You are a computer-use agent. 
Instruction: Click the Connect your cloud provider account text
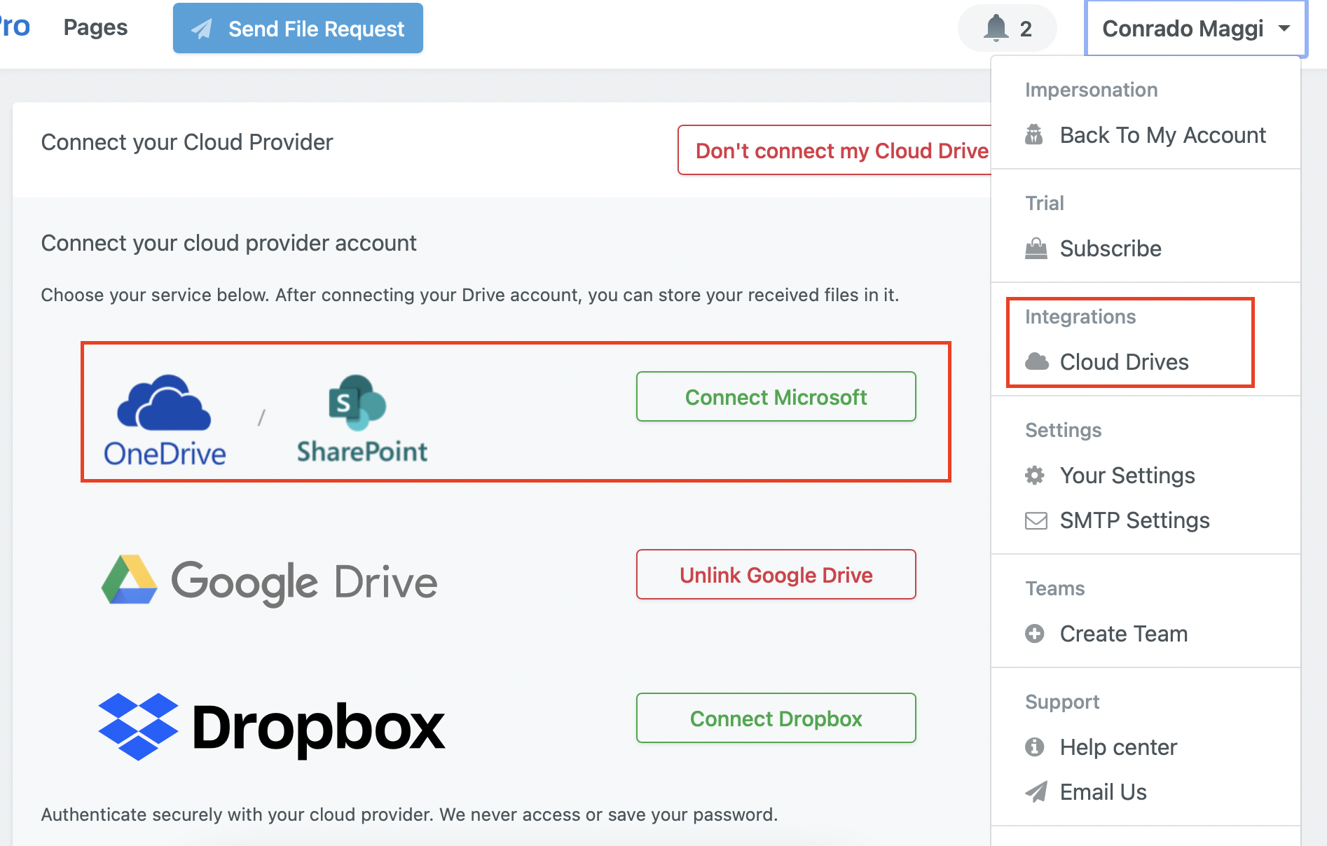click(x=228, y=243)
